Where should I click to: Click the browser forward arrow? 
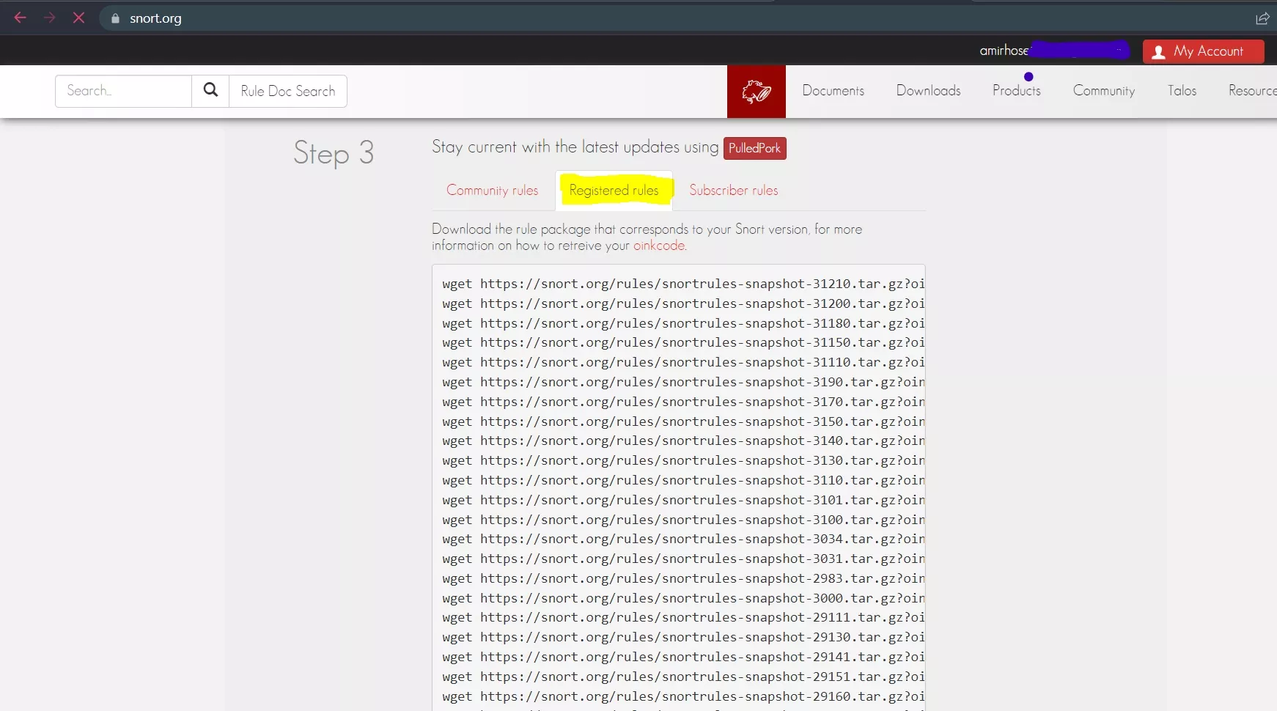coord(49,18)
